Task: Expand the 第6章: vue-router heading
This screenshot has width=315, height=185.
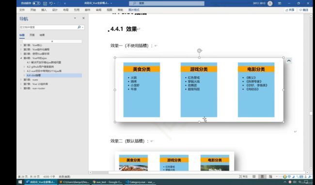Action: (x=21, y=88)
